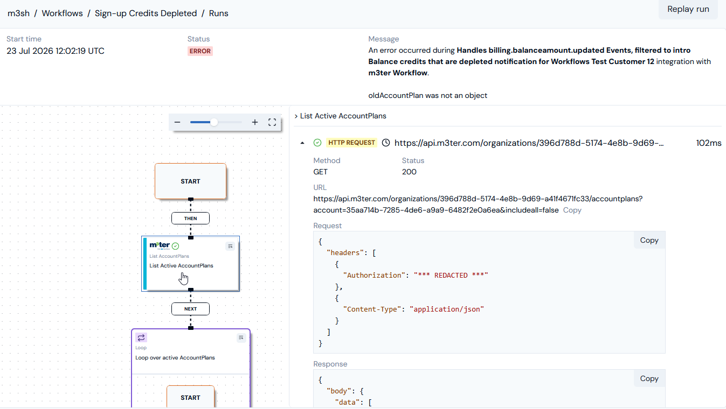Select the top START node in canvas
The width and height of the screenshot is (726, 409).
(x=190, y=181)
